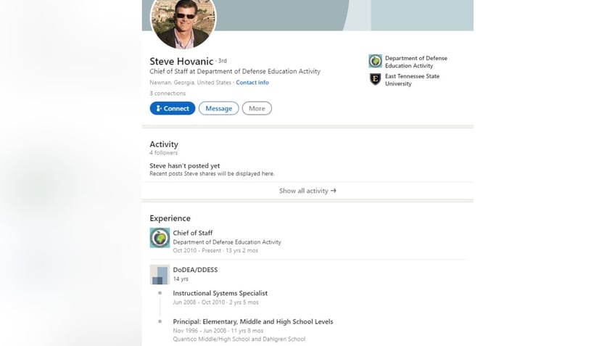Click the Department of Defense Education Activity logo at top
The height and width of the screenshot is (346, 615).
click(376, 61)
